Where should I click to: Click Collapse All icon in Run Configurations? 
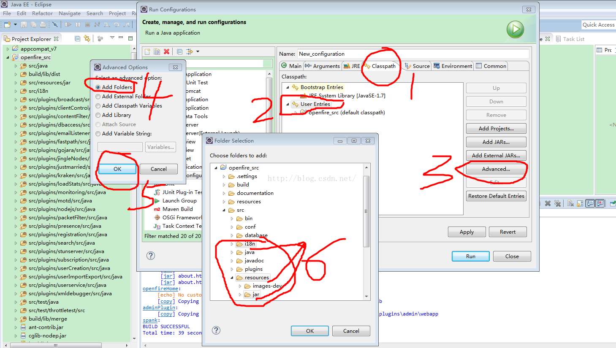point(179,51)
